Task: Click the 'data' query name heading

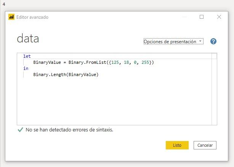Action: (28, 39)
